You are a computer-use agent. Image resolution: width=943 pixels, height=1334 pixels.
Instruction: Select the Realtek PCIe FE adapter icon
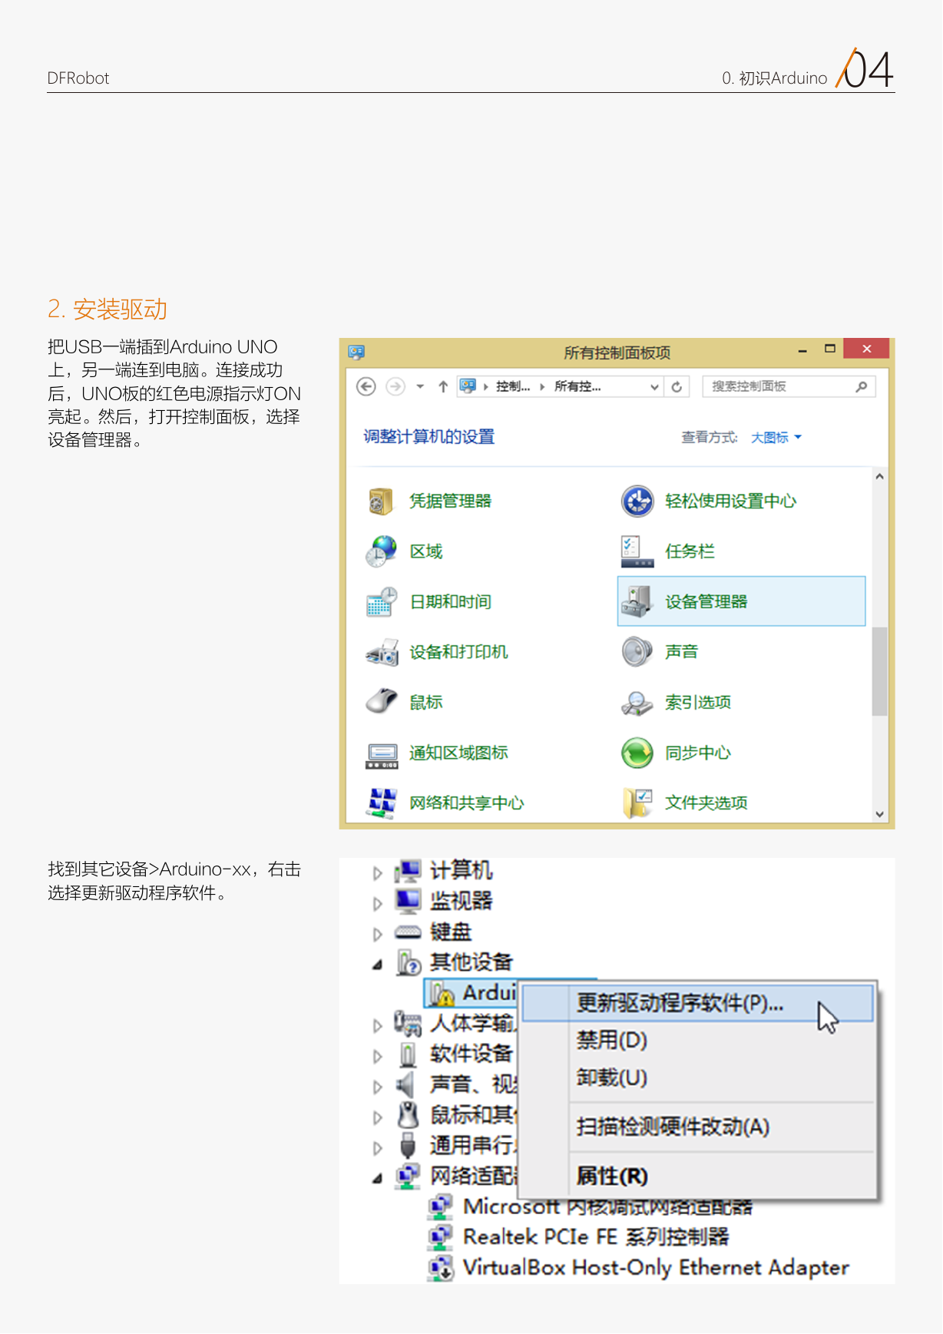click(441, 1237)
